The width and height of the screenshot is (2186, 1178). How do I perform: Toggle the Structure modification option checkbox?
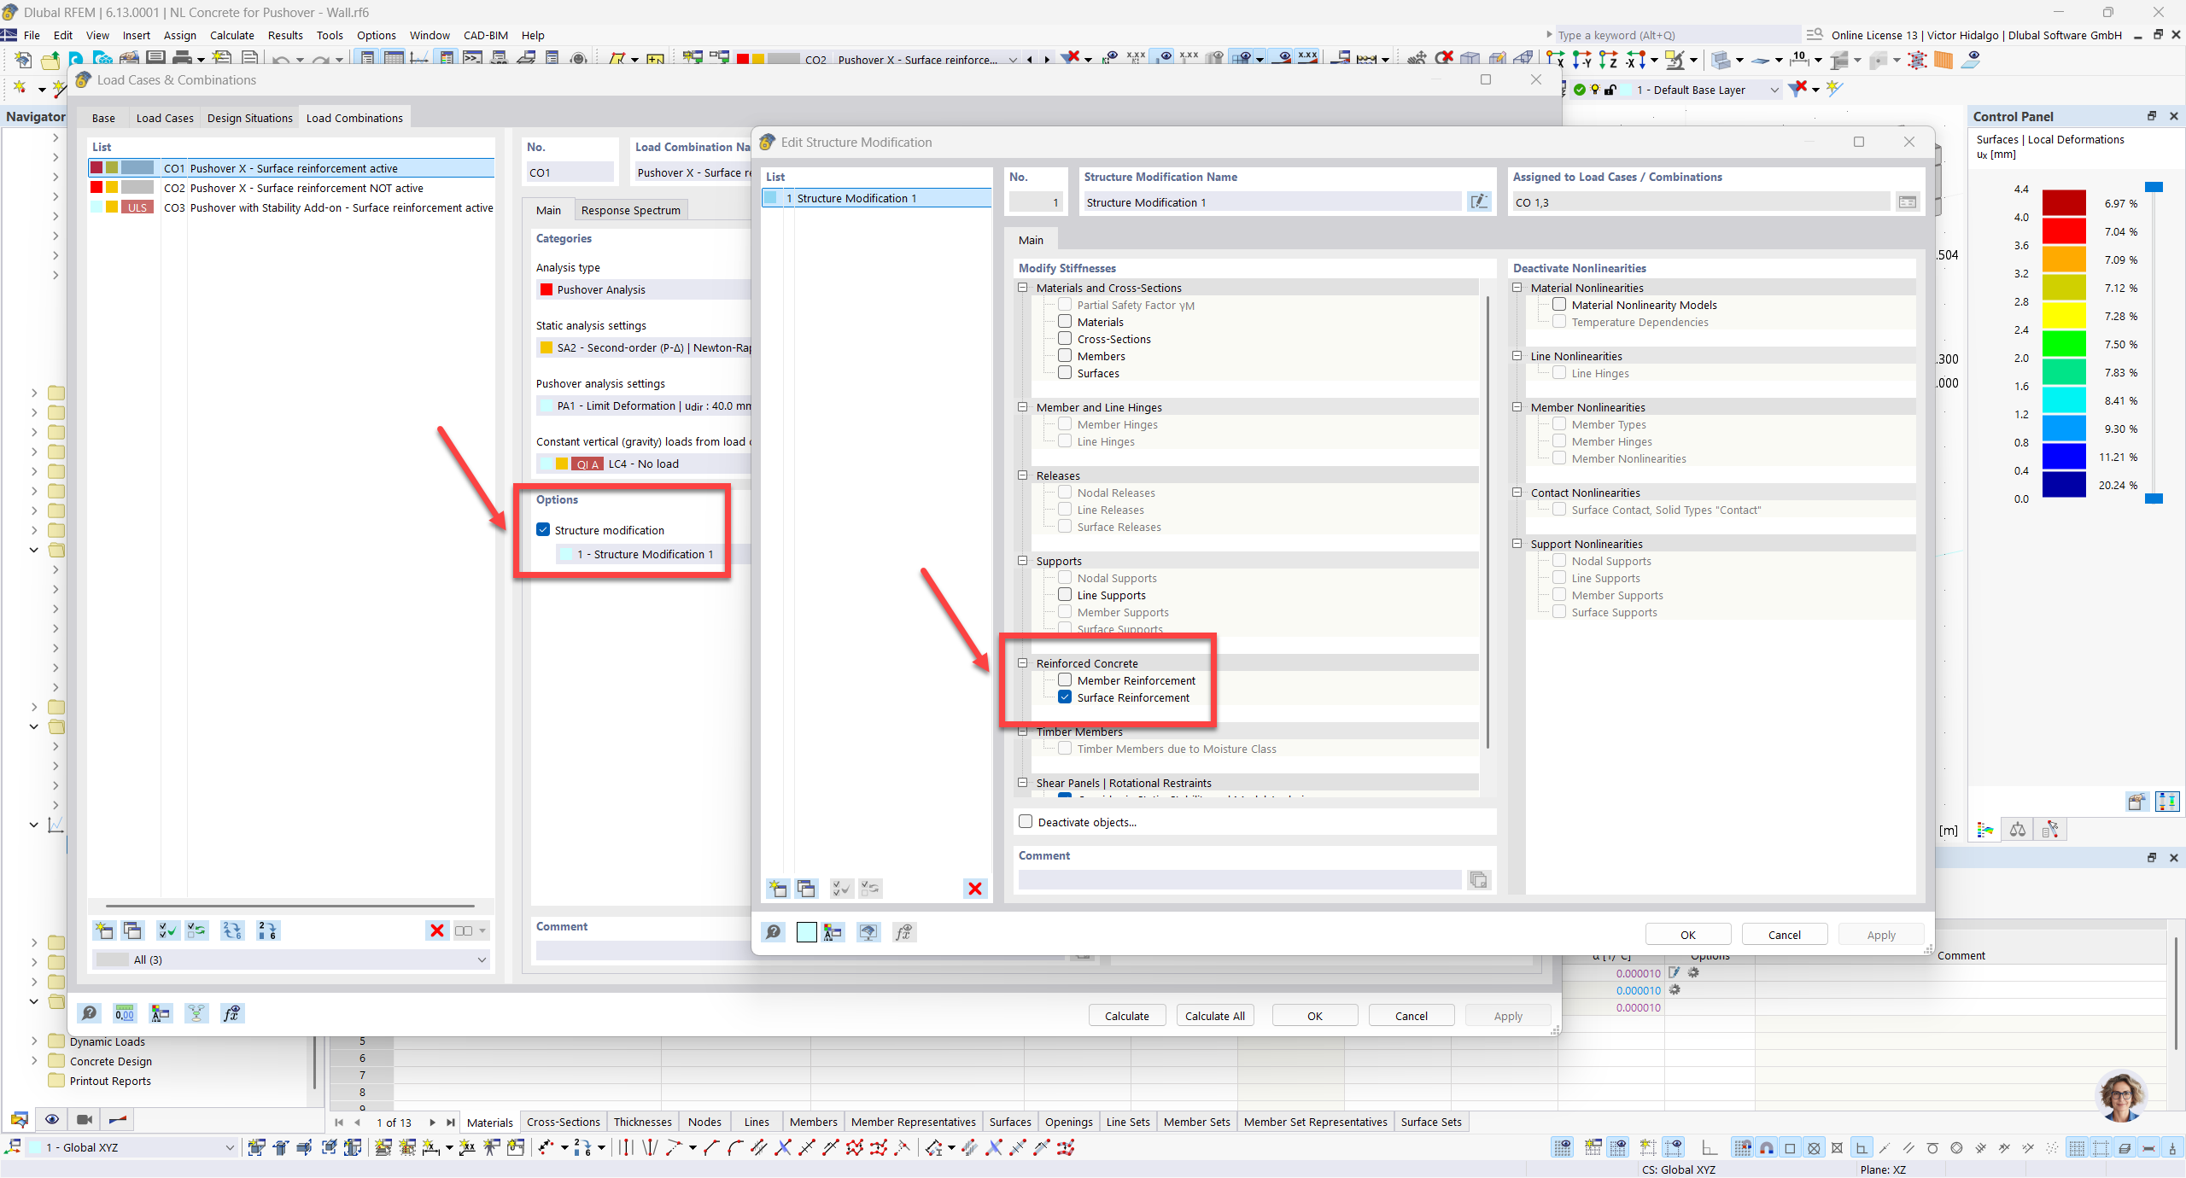543,530
